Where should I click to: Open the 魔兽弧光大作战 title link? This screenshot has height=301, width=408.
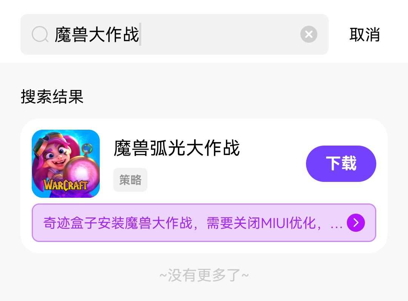coord(177,148)
